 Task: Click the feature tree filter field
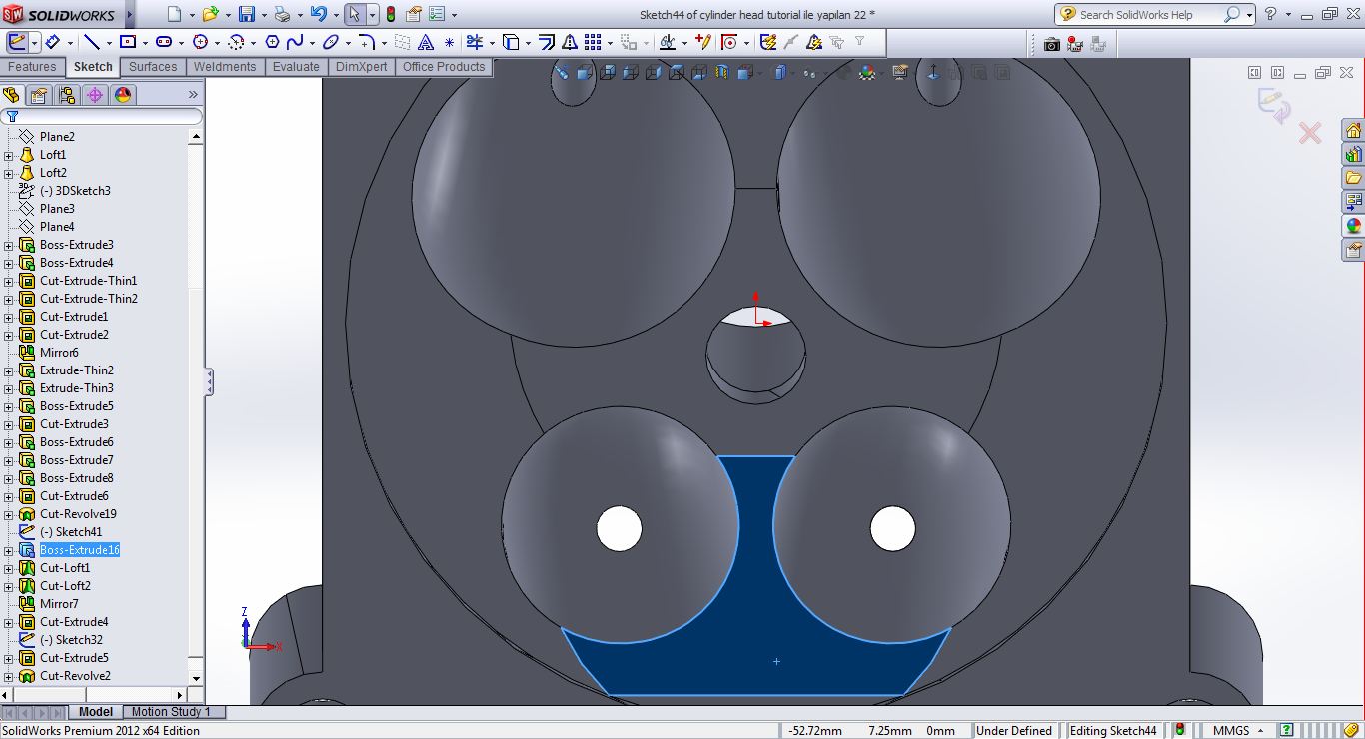pyautogui.click(x=102, y=117)
